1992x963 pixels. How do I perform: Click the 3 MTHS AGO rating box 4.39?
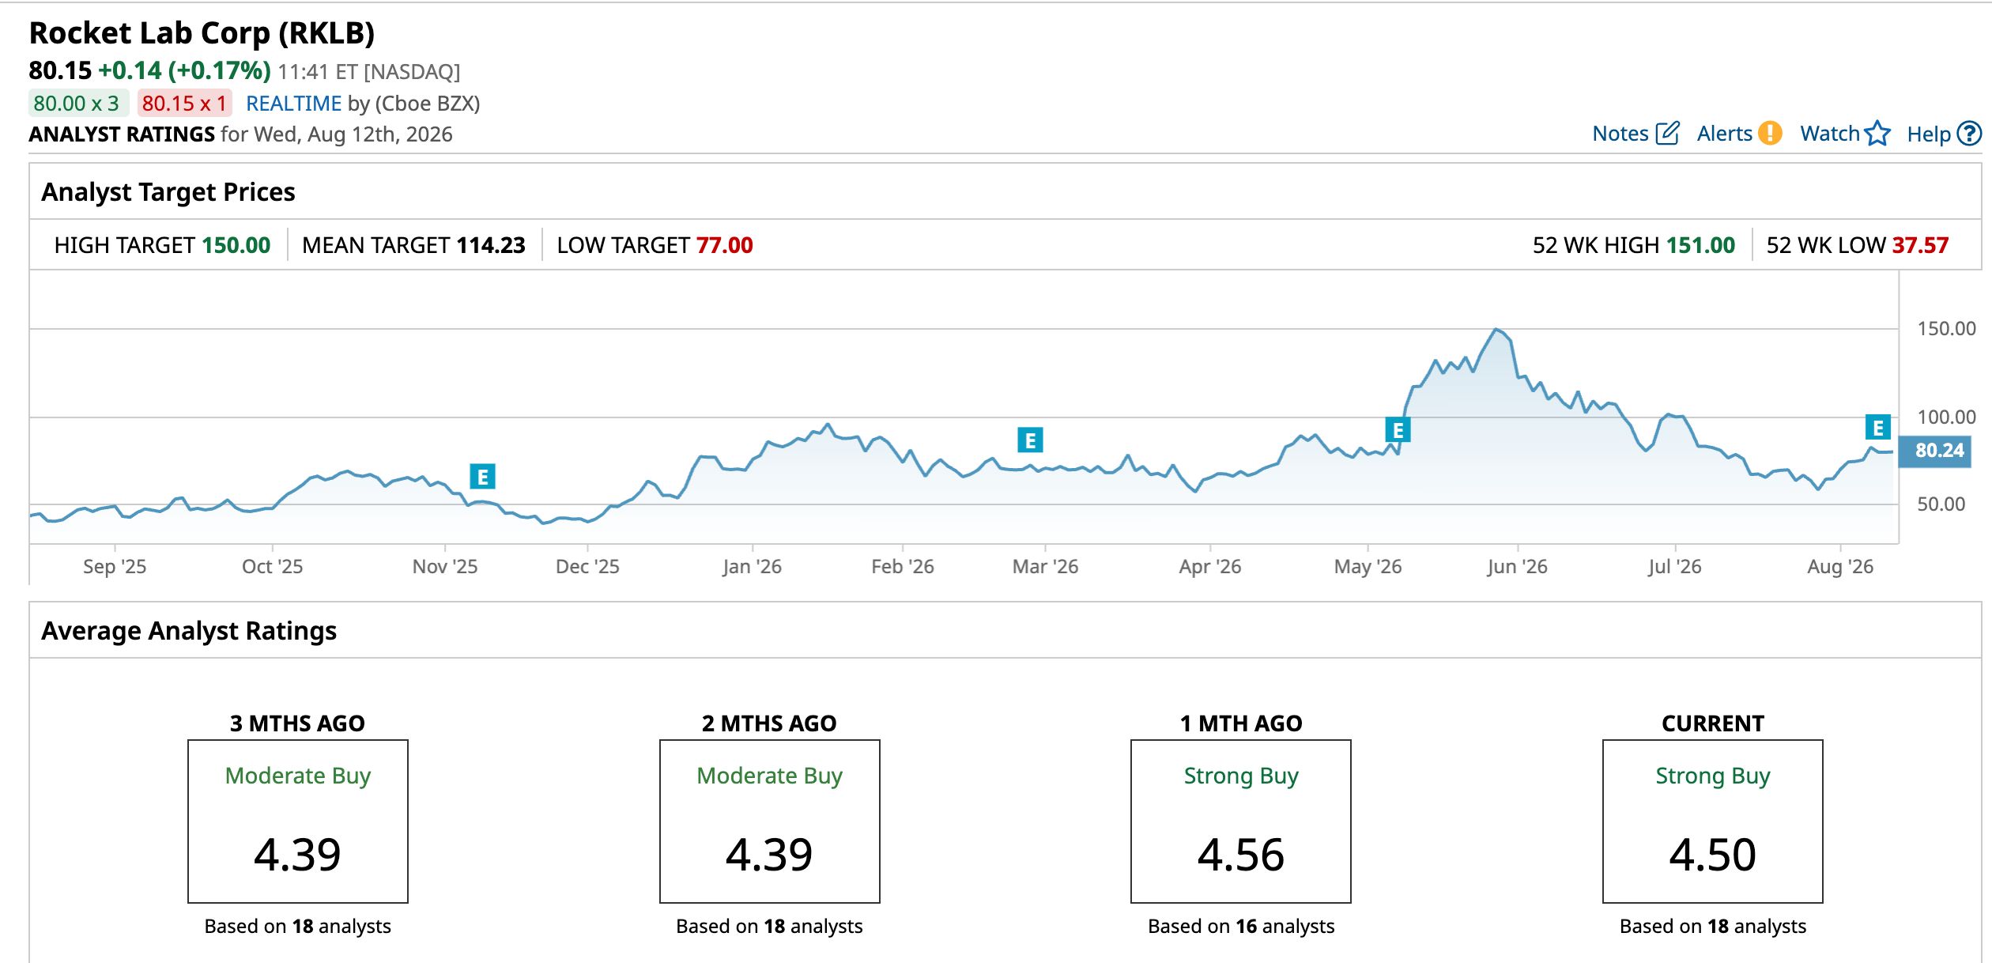pos(298,821)
